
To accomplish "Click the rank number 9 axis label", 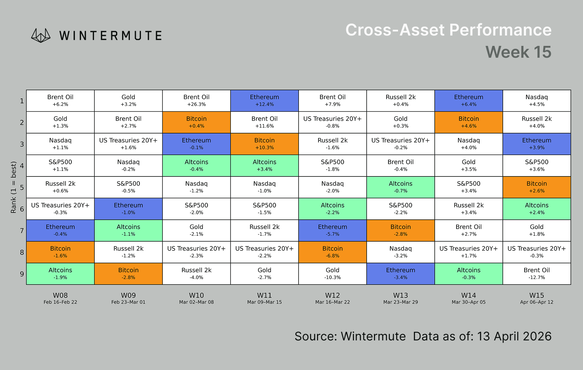I will (22, 274).
